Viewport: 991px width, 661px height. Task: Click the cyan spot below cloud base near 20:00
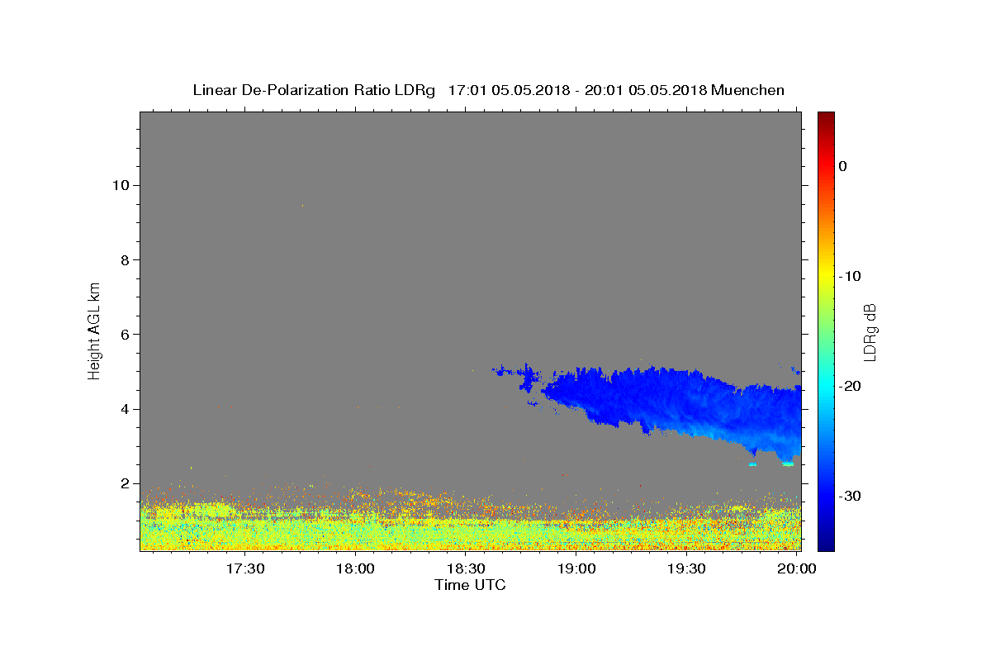point(788,464)
